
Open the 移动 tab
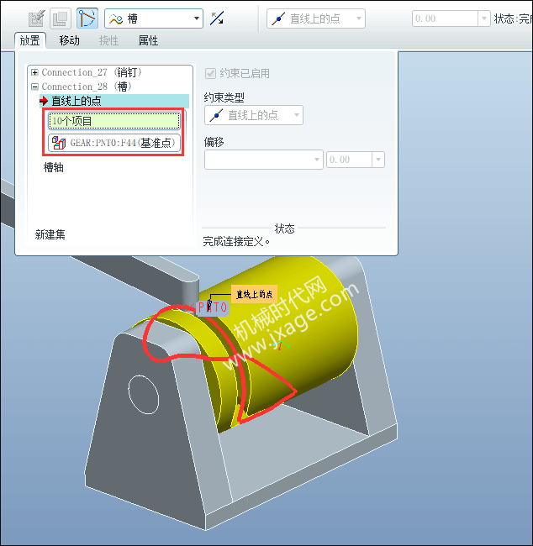[x=70, y=41]
